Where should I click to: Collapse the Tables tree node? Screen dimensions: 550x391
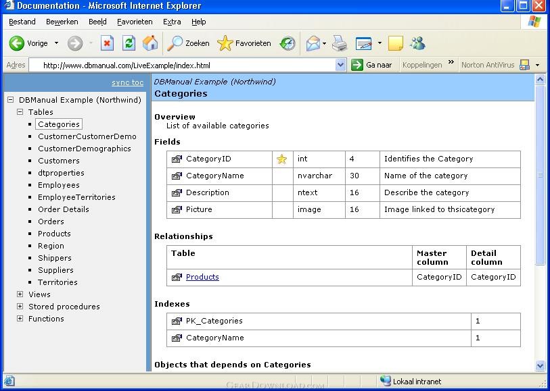tap(20, 112)
